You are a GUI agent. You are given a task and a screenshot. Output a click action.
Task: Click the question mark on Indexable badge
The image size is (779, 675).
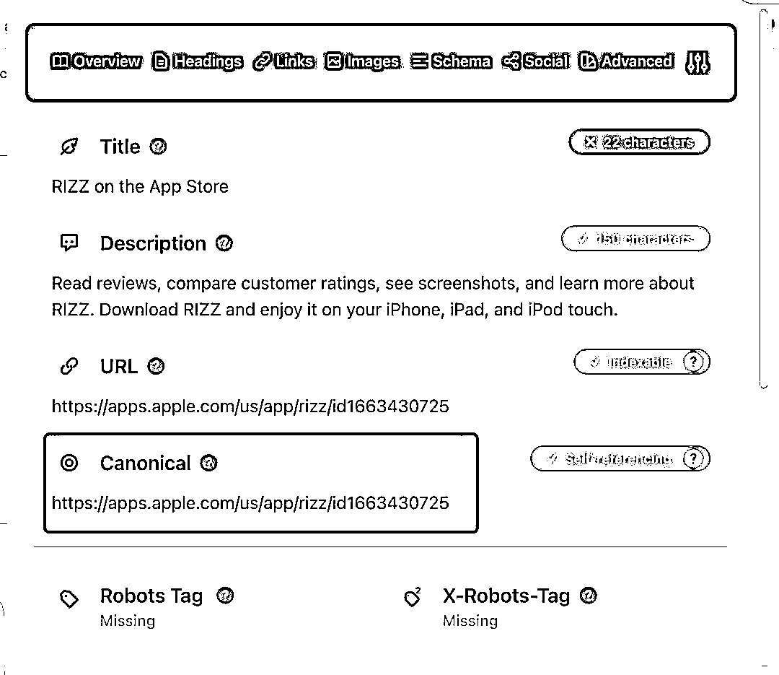point(693,362)
